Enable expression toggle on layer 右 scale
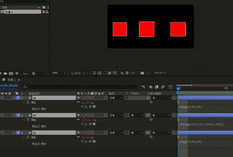Image resolution: width=233 pixels, height=157 pixels. 82,106
